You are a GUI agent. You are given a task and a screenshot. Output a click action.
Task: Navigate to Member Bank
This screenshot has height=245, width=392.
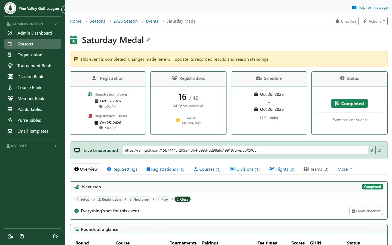click(33, 98)
